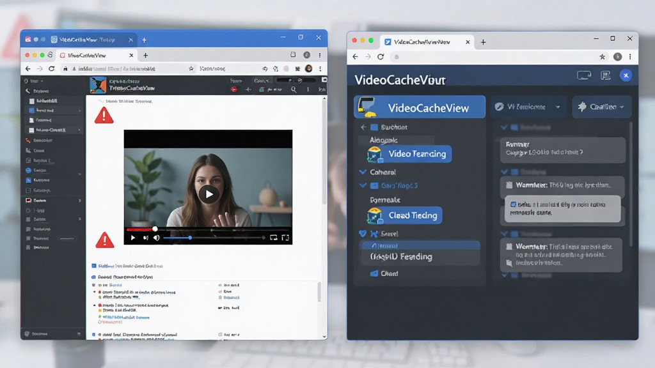655x368 pixels.
Task: Click the red video progress bar handle
Action: click(x=155, y=229)
